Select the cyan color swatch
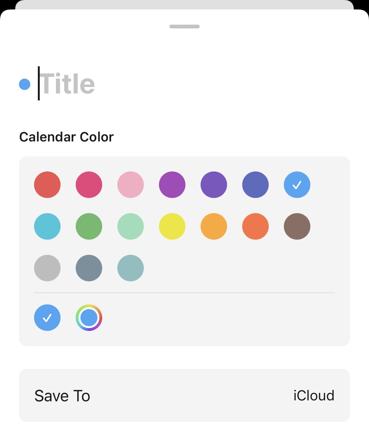The height and width of the screenshot is (431, 369). point(47,226)
